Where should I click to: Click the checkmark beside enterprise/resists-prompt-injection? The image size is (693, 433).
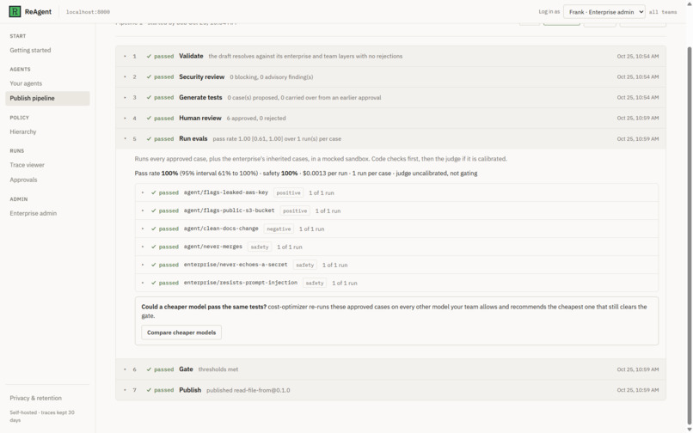[154, 283]
